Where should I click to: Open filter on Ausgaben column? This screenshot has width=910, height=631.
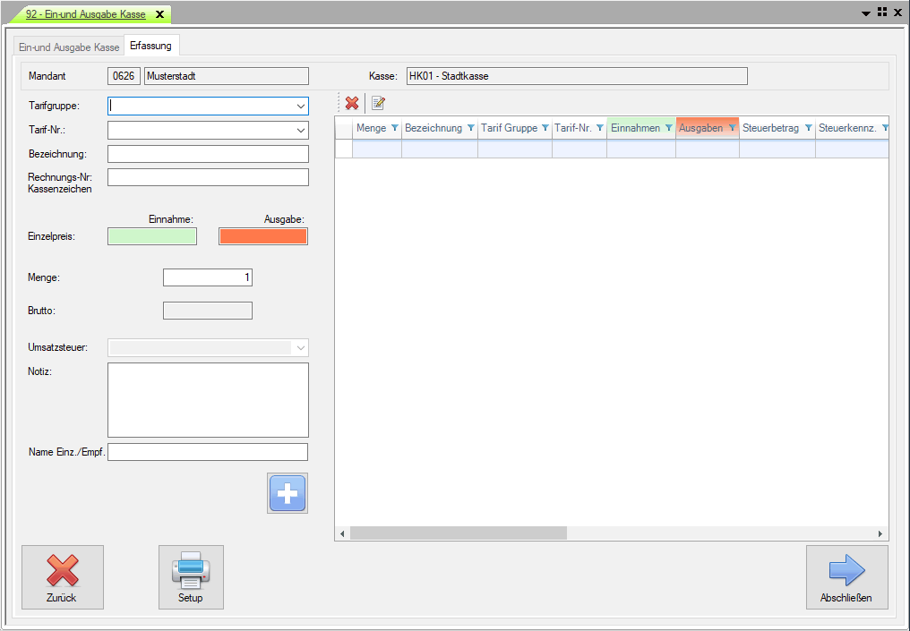click(x=732, y=129)
